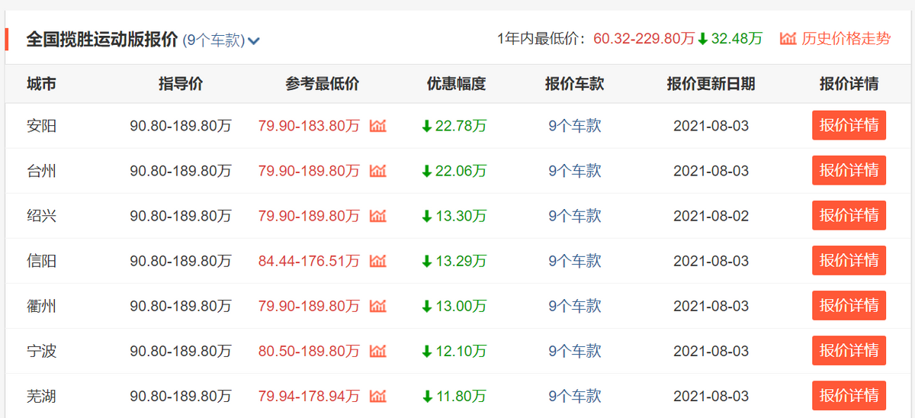Viewport: 915px width, 418px height.
Task: Open price trend chart icon for 绍兴
Action: pyautogui.click(x=378, y=216)
